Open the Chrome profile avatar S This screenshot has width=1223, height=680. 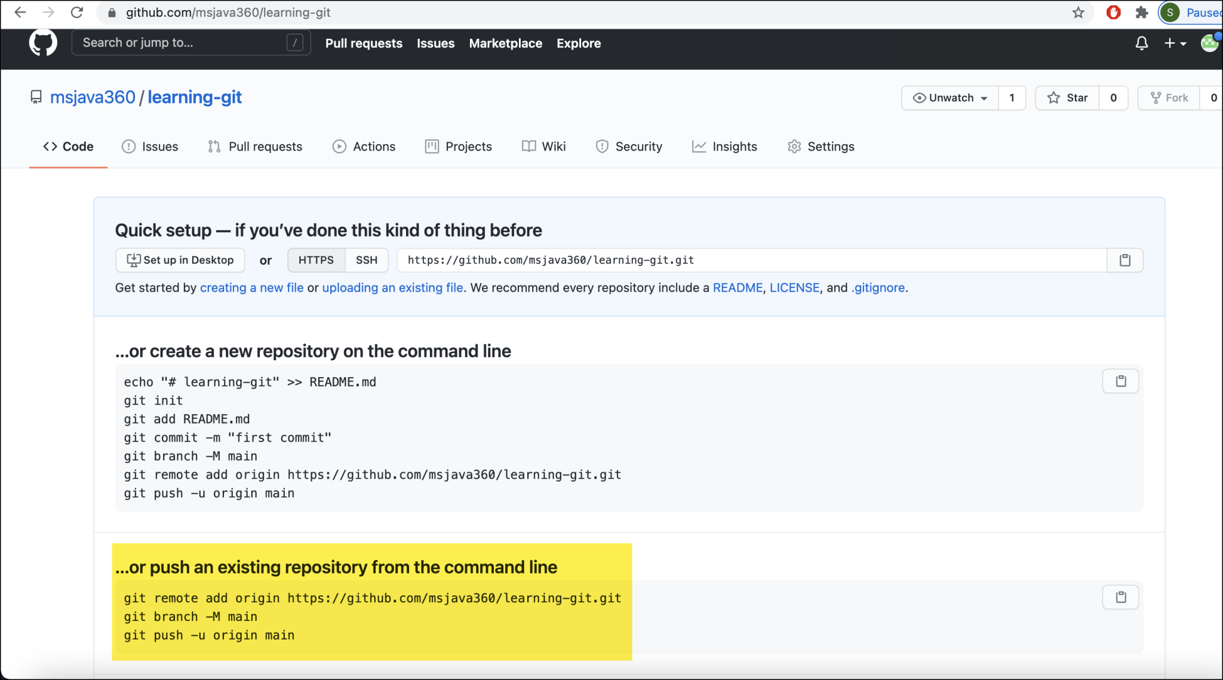[1170, 13]
